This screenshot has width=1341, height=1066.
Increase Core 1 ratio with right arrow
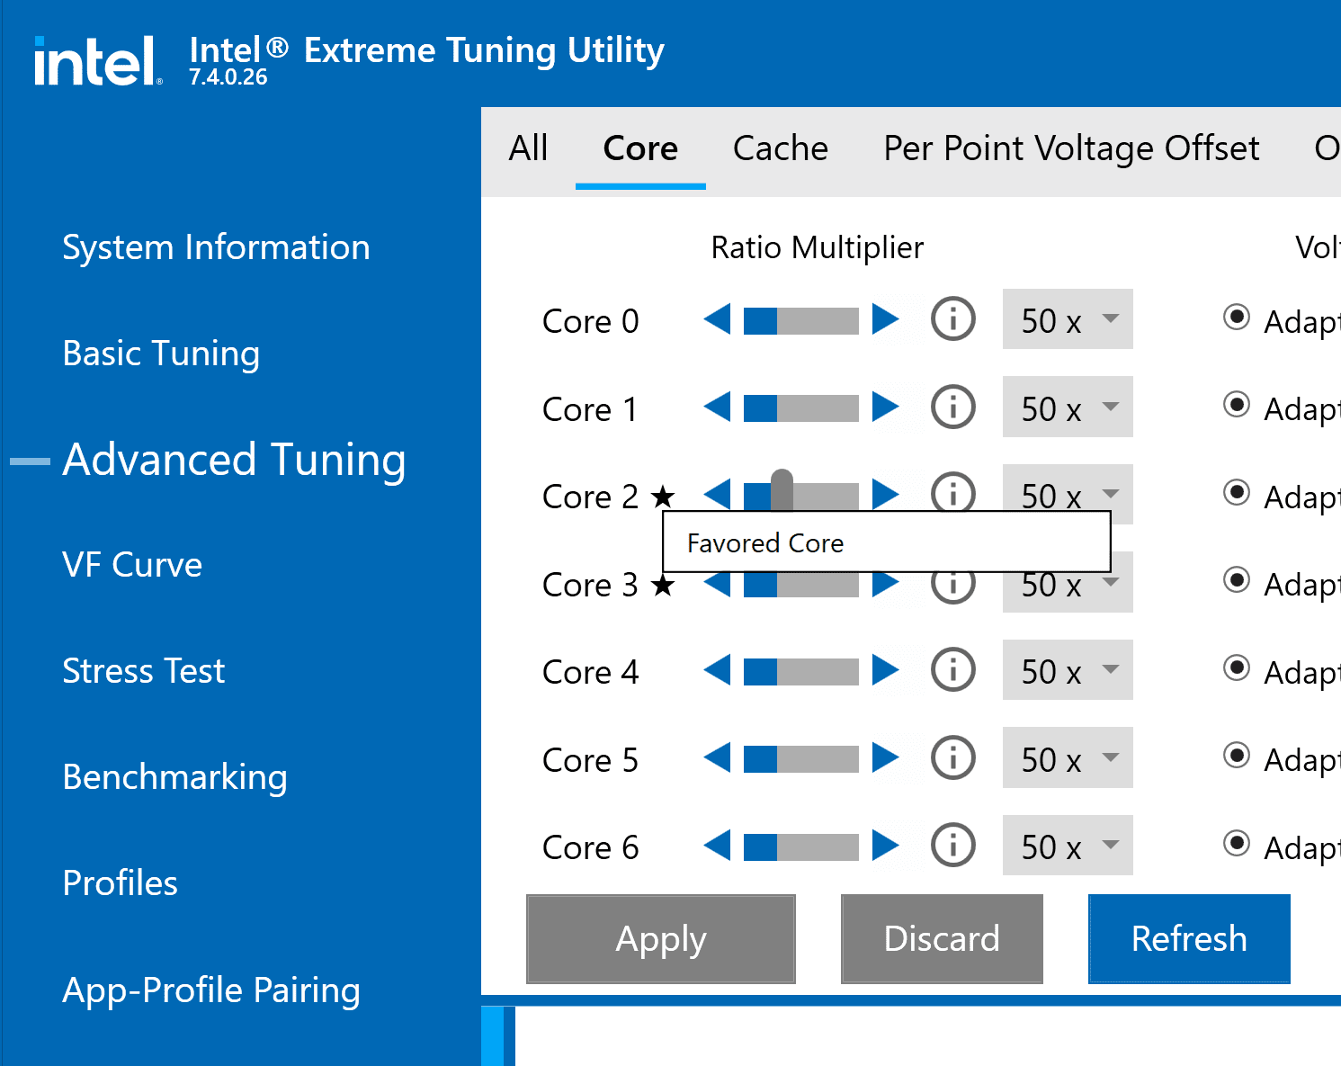pyautogui.click(x=886, y=408)
